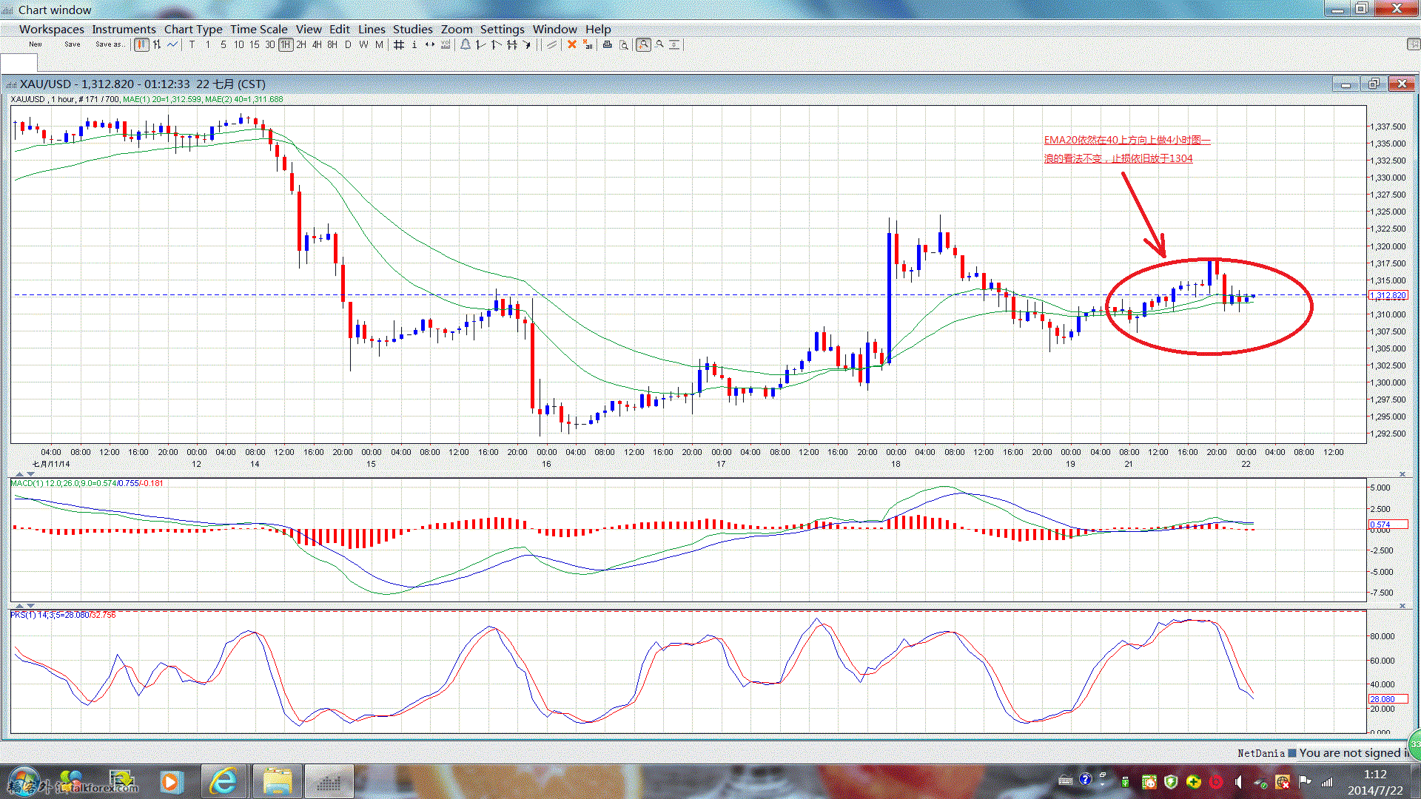Screen dimensions: 1421x799
Task: Click the zoom out magnifier icon
Action: pos(659,44)
